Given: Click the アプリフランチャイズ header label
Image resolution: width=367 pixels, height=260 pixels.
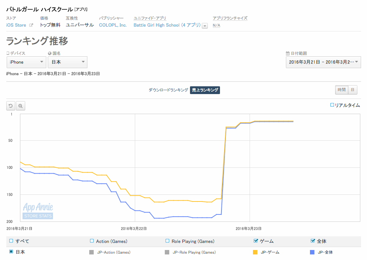Looking at the screenshot, I should pos(230,18).
